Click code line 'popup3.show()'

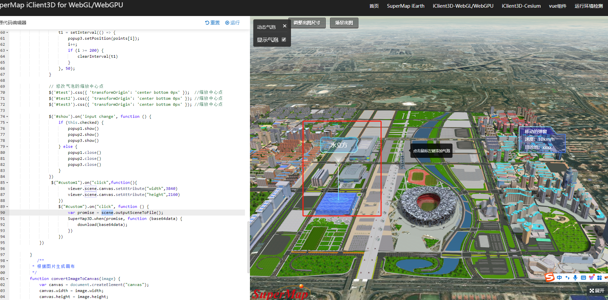coord(83,140)
